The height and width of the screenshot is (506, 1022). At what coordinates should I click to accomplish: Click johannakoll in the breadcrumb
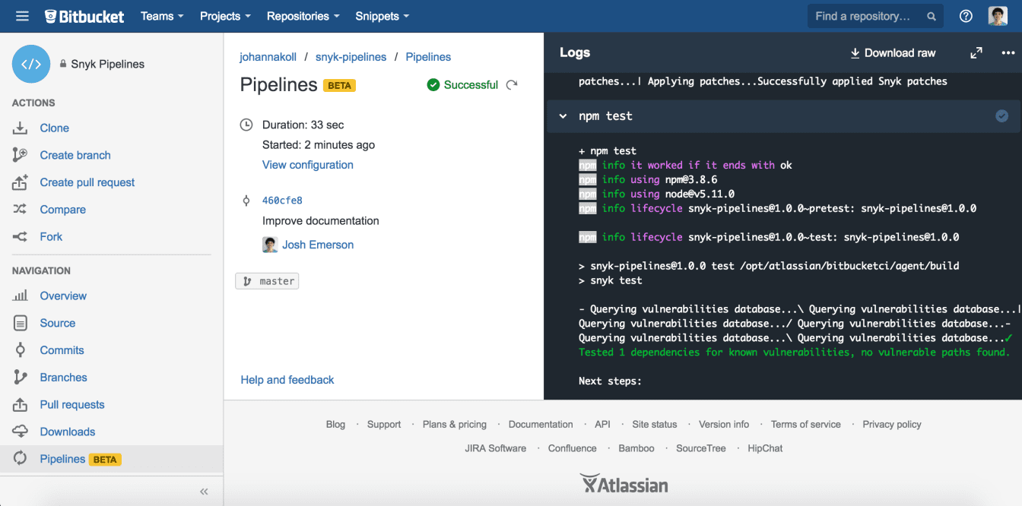pos(268,57)
